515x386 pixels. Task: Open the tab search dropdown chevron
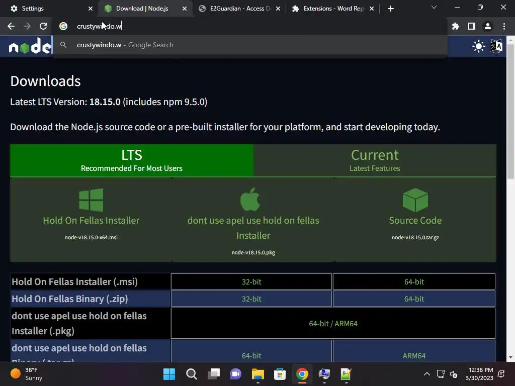coord(434,7)
